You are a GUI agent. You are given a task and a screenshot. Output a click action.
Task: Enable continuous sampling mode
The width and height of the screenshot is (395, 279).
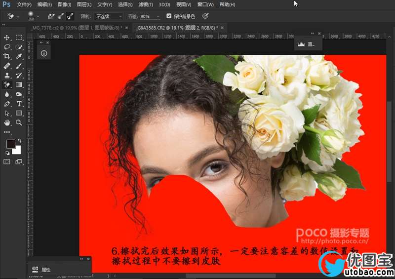pyautogui.click(x=51, y=16)
